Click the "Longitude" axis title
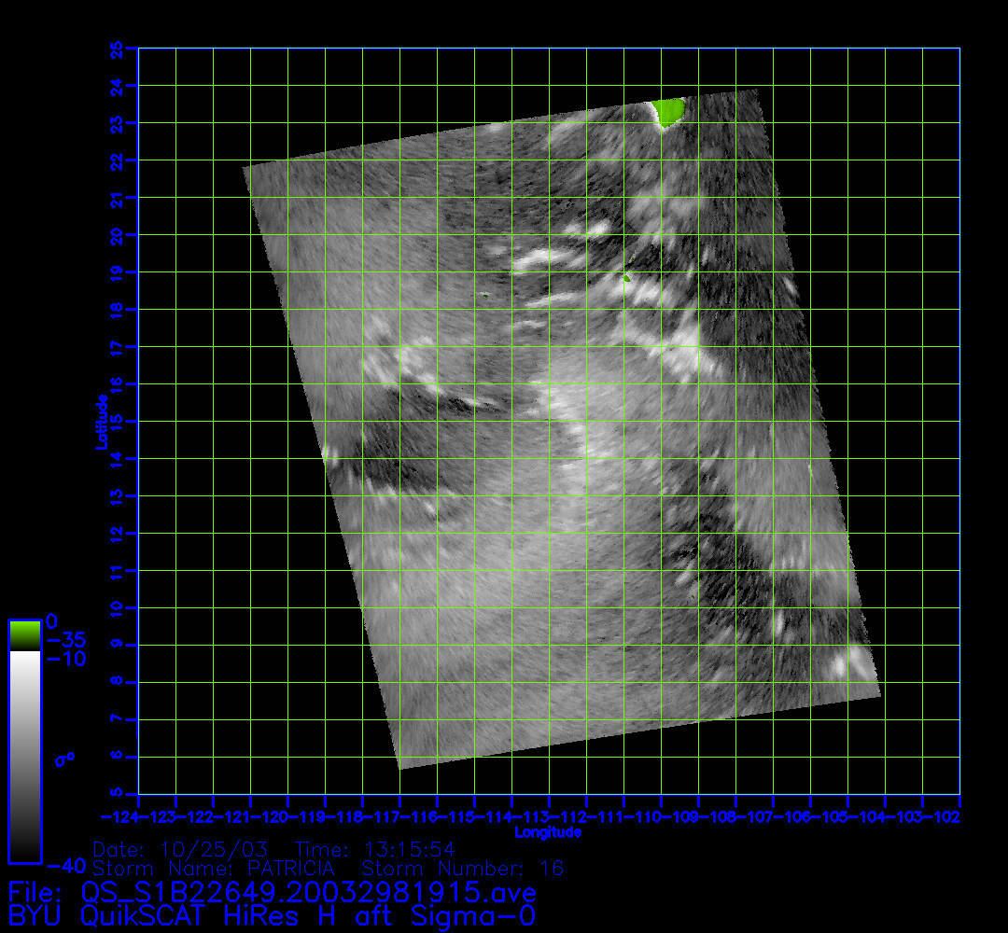This screenshot has width=1008, height=933. click(x=549, y=832)
